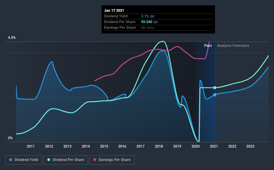Viewport: 274px width, 170px height.
Task: Click Dividend Per Share label in tooltip
Action: (x=120, y=22)
